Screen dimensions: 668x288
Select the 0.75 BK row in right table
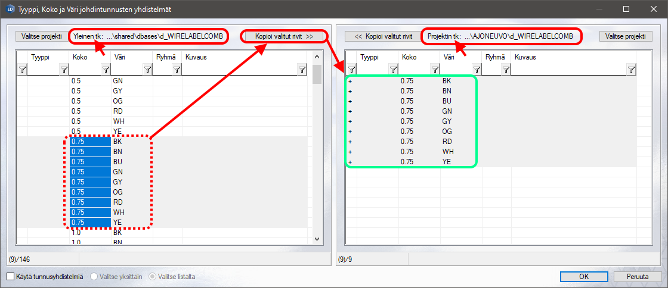point(491,81)
